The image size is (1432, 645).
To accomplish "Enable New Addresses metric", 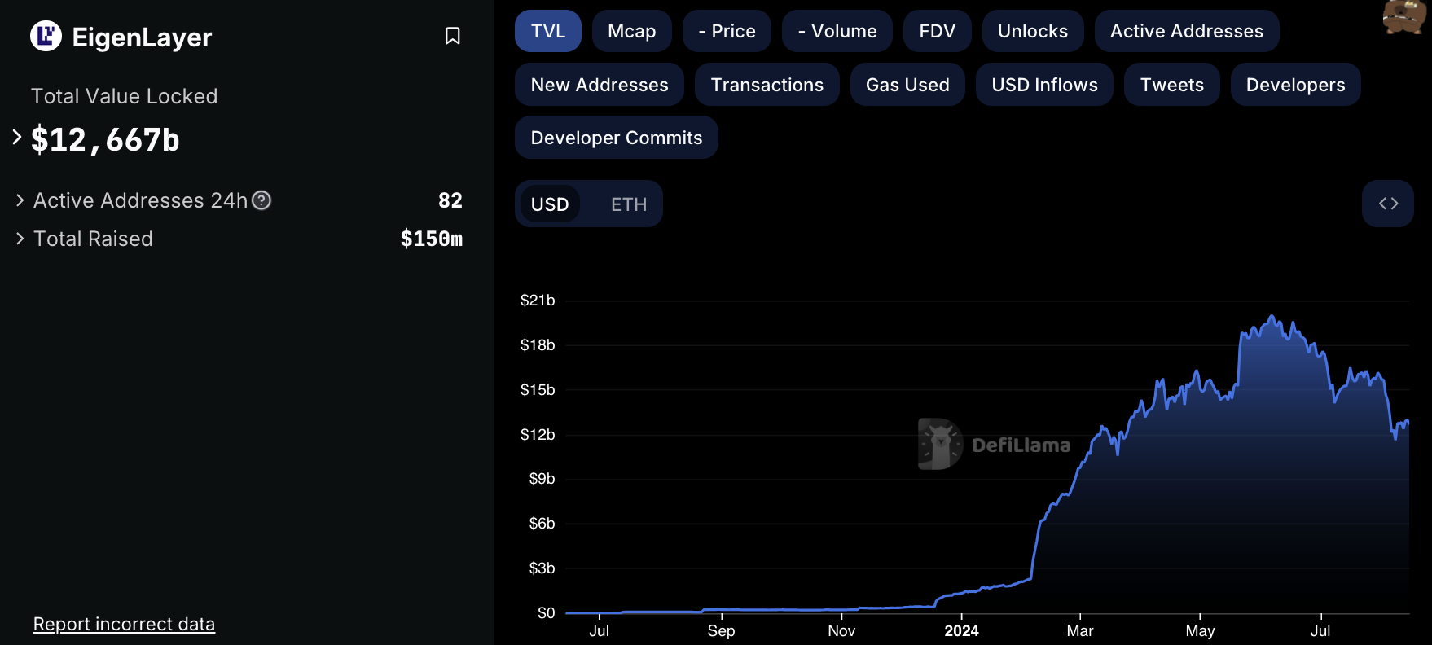I will 600,85.
